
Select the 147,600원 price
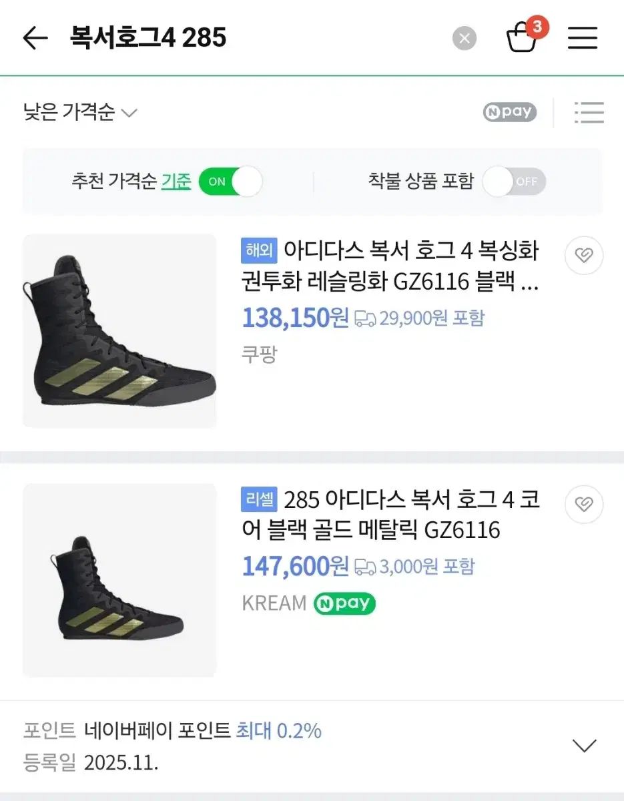[x=295, y=567]
